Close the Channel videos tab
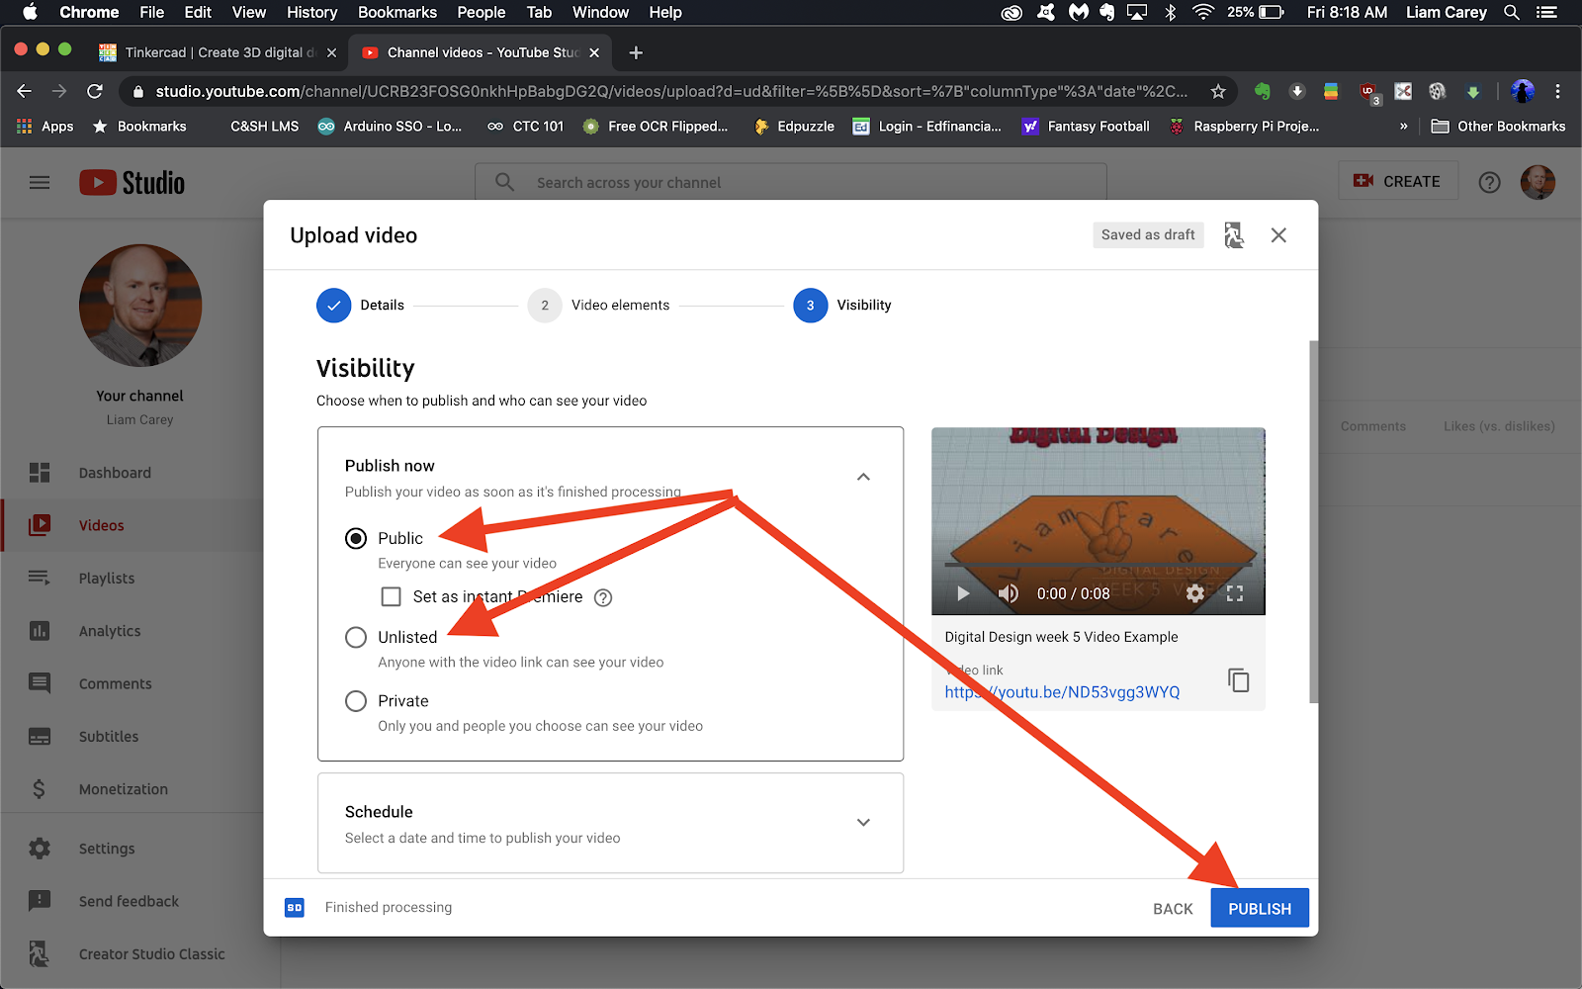Screen dimensions: 1582x989 (594, 52)
